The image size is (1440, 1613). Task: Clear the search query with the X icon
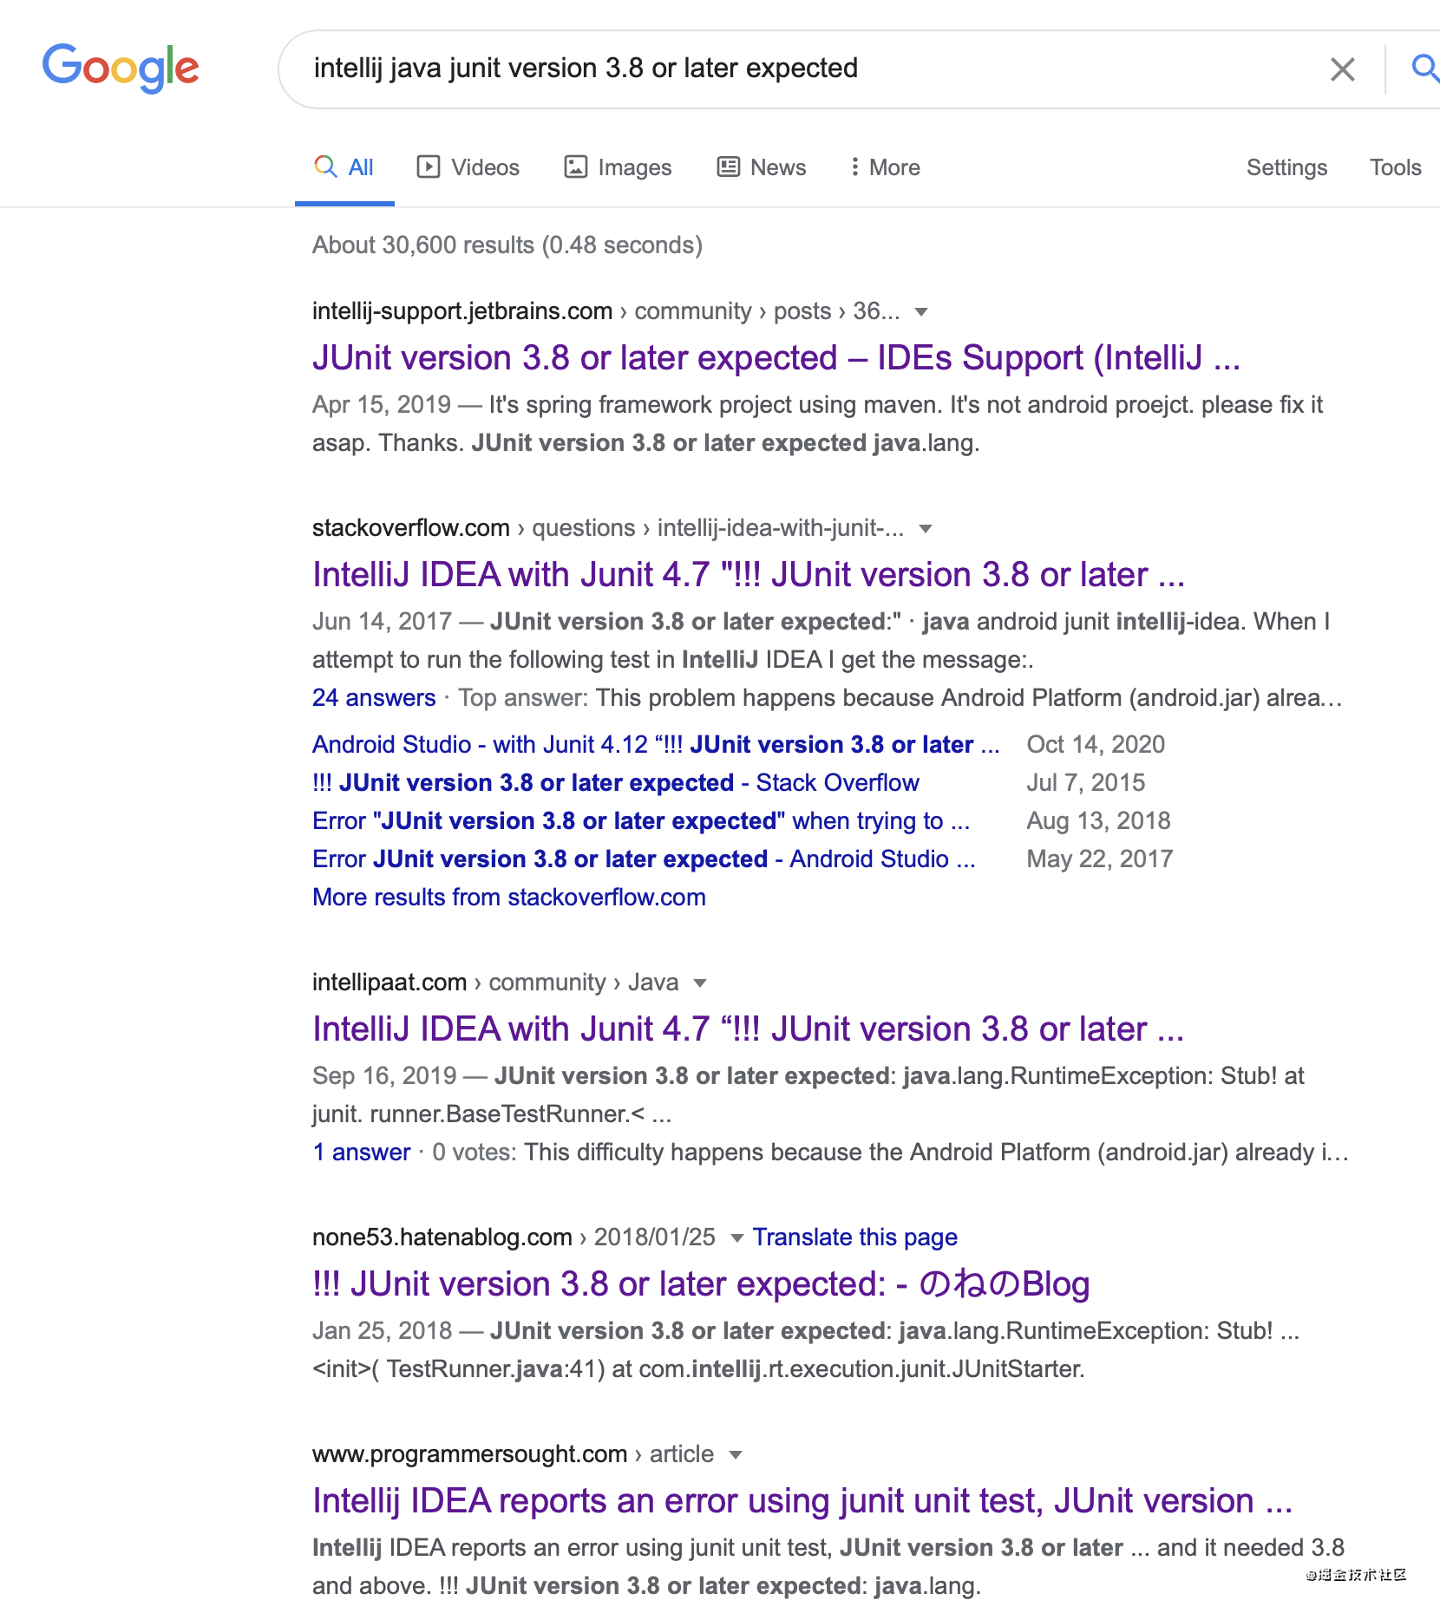point(1343,69)
